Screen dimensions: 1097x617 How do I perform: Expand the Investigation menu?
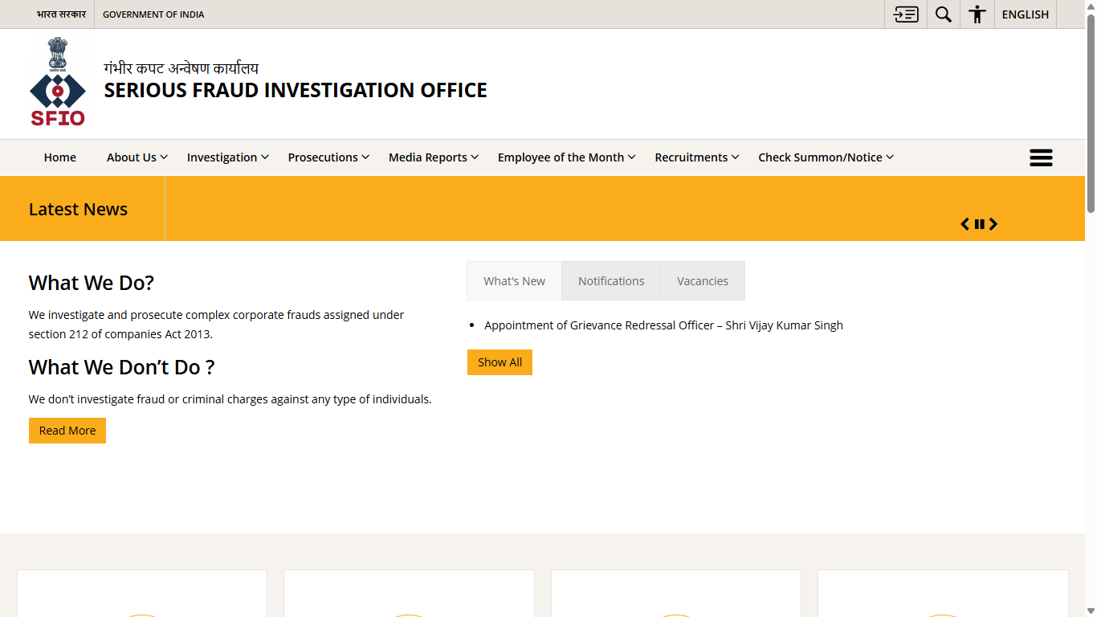click(228, 157)
